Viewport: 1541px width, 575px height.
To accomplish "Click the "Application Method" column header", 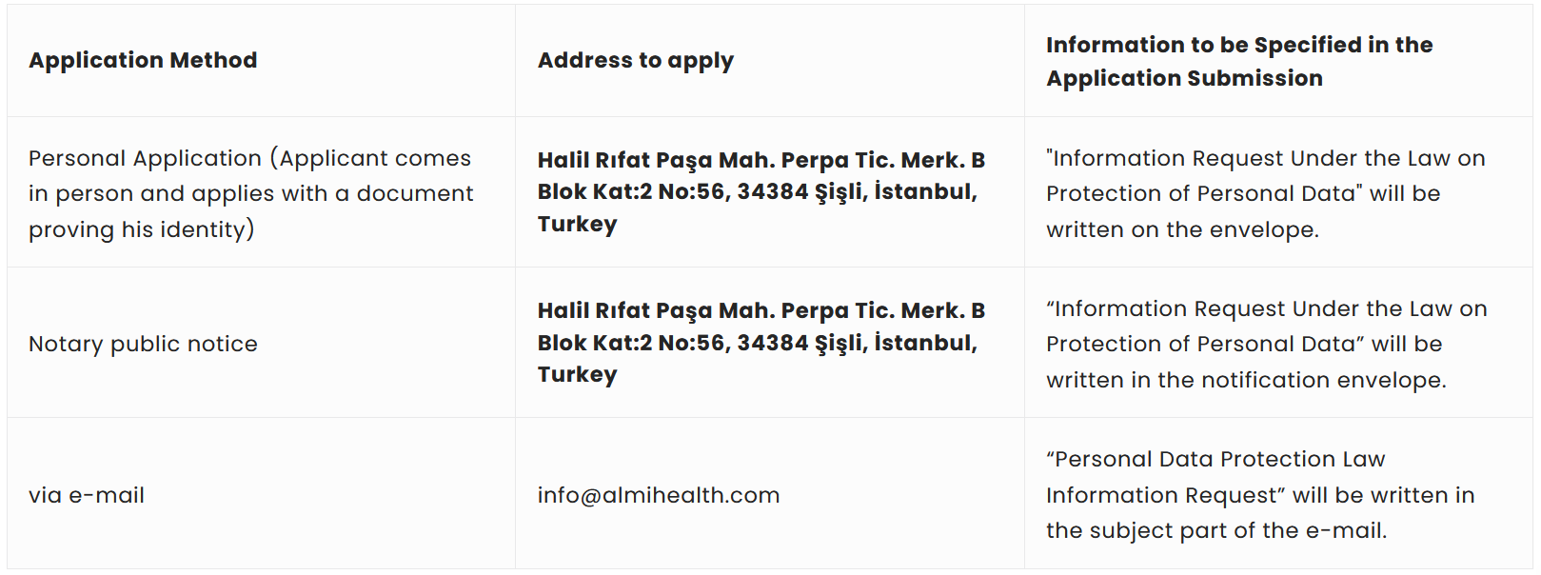I will [x=143, y=60].
